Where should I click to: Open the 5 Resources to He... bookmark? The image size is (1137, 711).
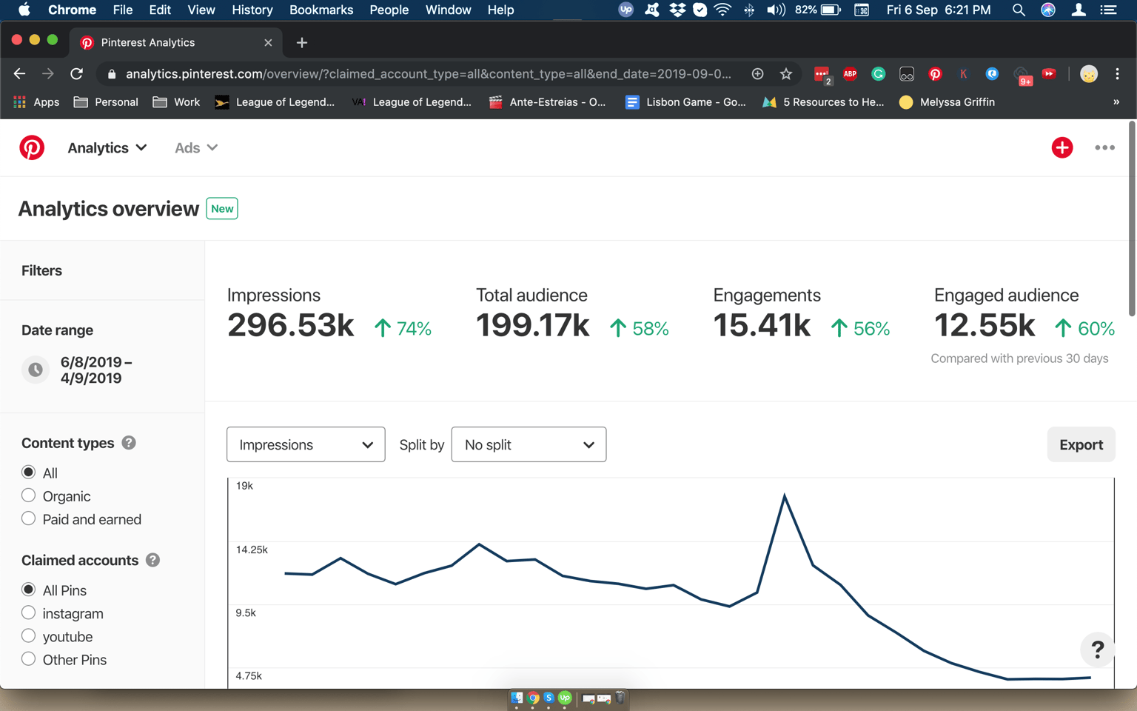point(823,102)
